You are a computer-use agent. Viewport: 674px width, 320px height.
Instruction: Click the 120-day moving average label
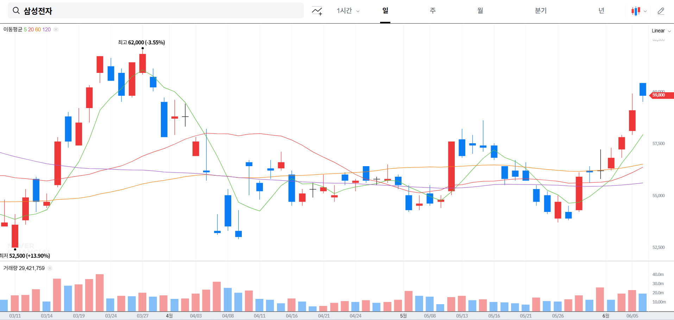point(46,30)
